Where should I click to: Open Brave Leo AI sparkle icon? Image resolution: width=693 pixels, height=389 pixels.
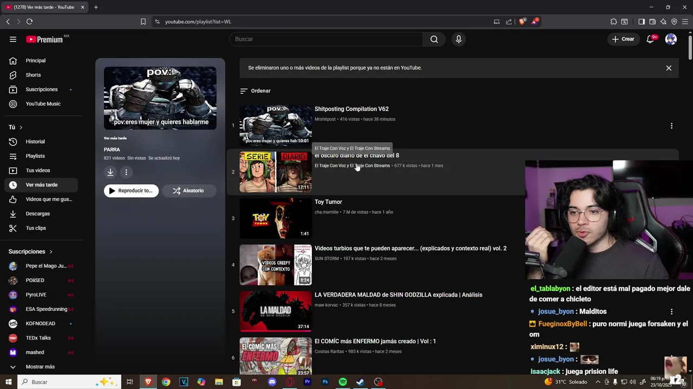663,22
